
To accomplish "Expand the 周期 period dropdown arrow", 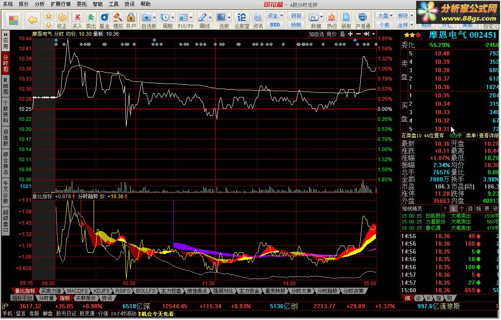I will tap(173, 18).
